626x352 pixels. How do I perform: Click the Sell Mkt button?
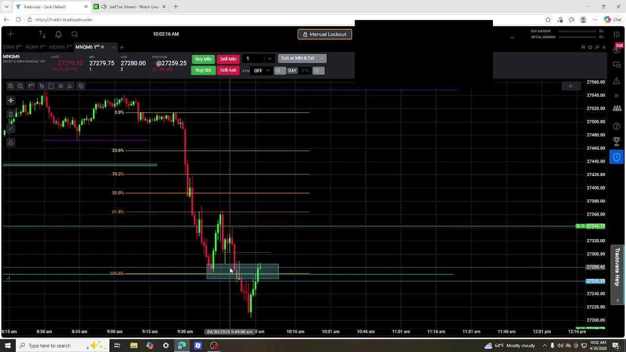[228, 59]
